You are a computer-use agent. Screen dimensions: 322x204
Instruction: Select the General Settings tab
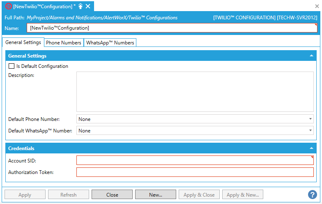[x=23, y=42]
